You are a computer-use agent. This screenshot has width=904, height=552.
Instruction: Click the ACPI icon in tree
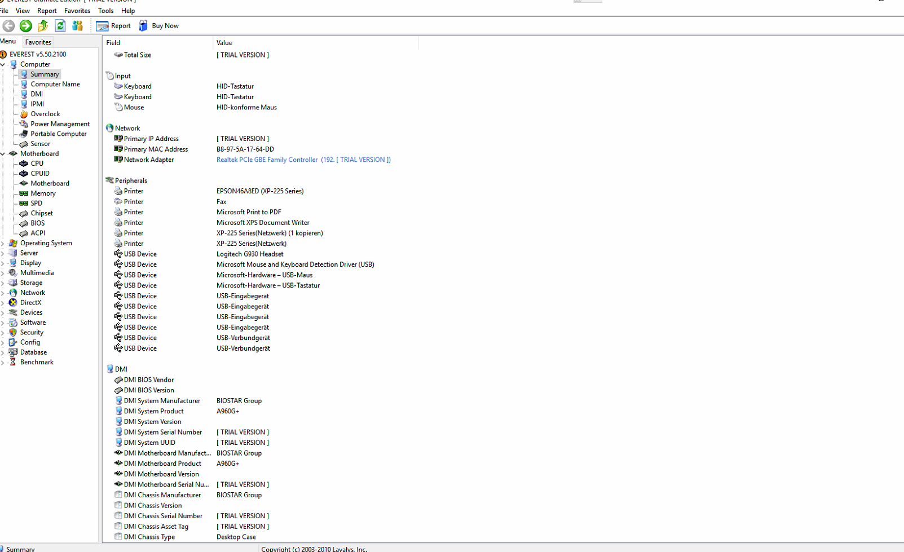pyautogui.click(x=24, y=233)
